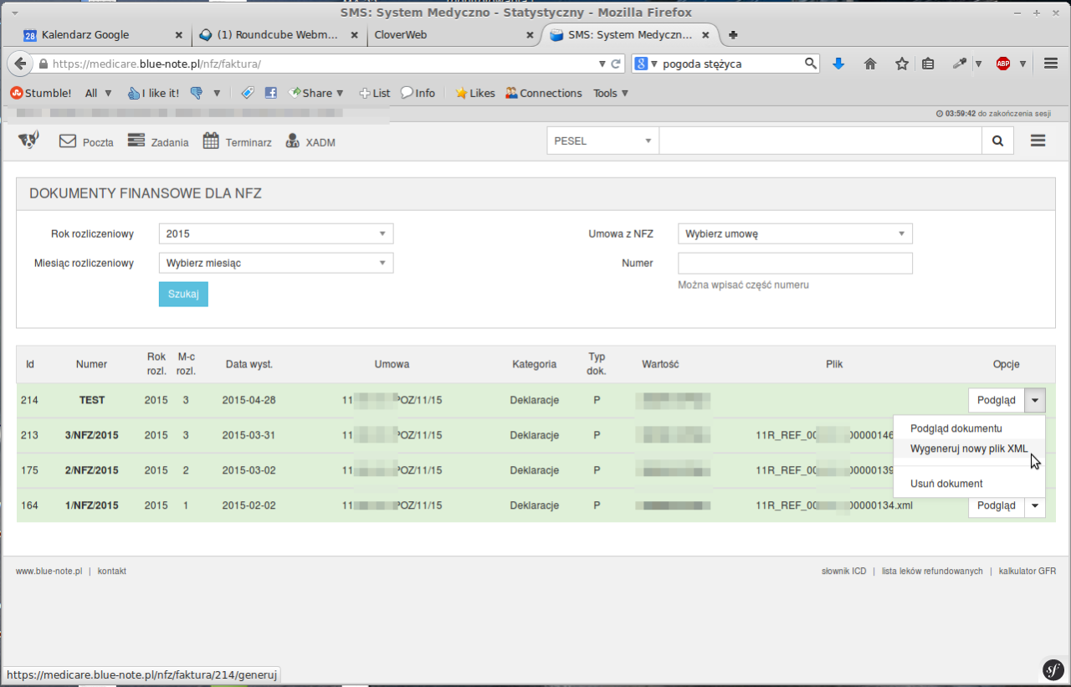Click the bookmark star icon
The width and height of the screenshot is (1071, 687).
[x=901, y=64]
